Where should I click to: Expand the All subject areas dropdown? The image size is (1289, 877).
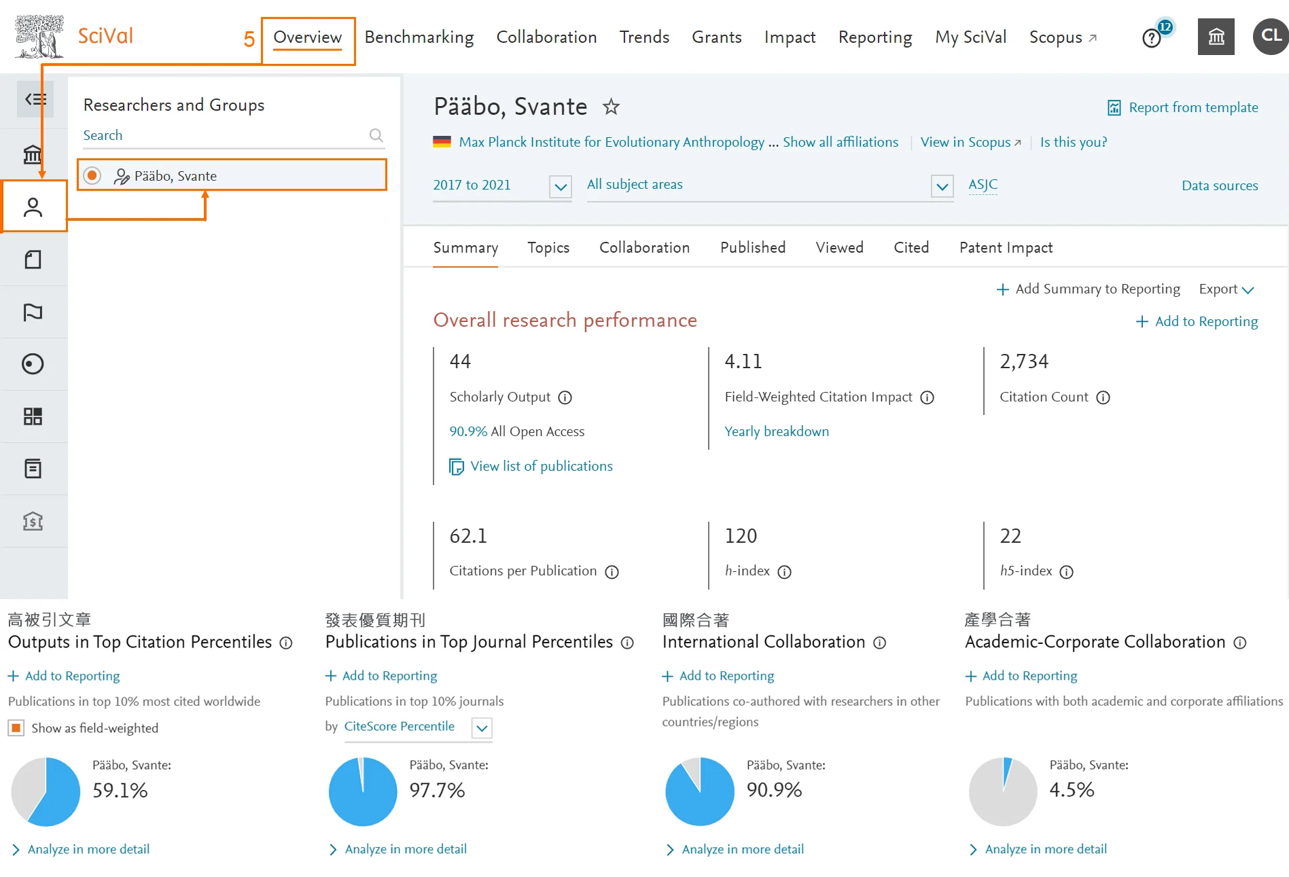pos(942,186)
